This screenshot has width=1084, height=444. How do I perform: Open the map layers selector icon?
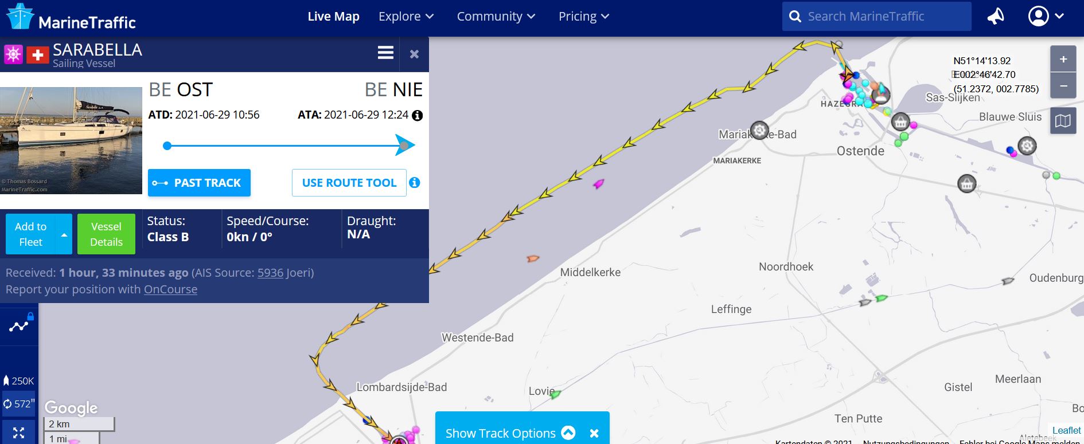coord(1063,121)
